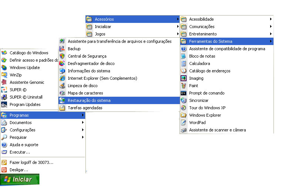Click the Catálogo de endereços book icon
Screen dimensions: 292x196
click(x=184, y=71)
